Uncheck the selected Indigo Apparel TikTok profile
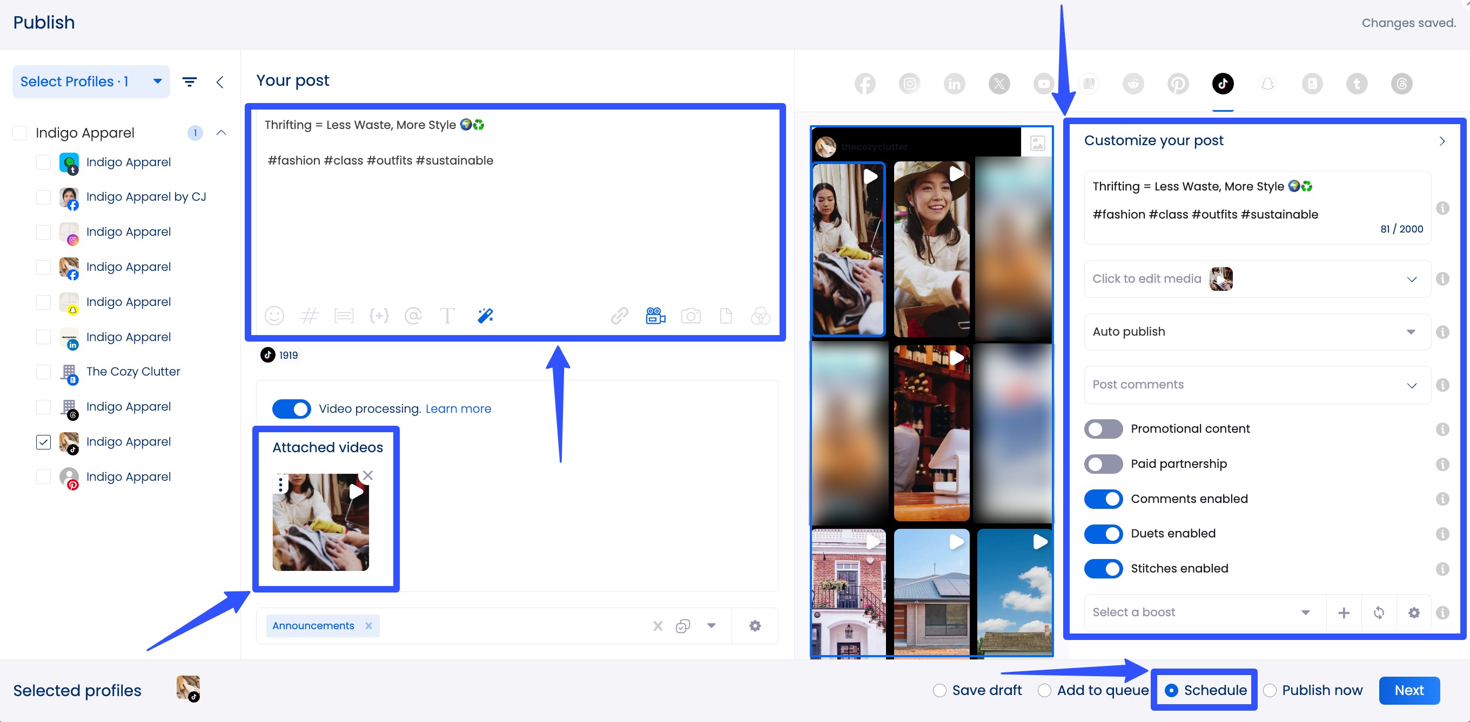Image resolution: width=1470 pixels, height=722 pixels. coord(43,441)
